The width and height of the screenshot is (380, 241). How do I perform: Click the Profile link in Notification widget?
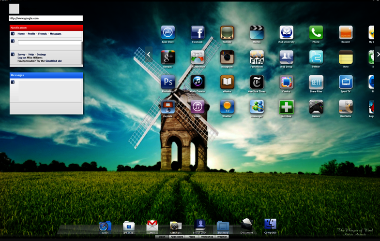pos(31,34)
